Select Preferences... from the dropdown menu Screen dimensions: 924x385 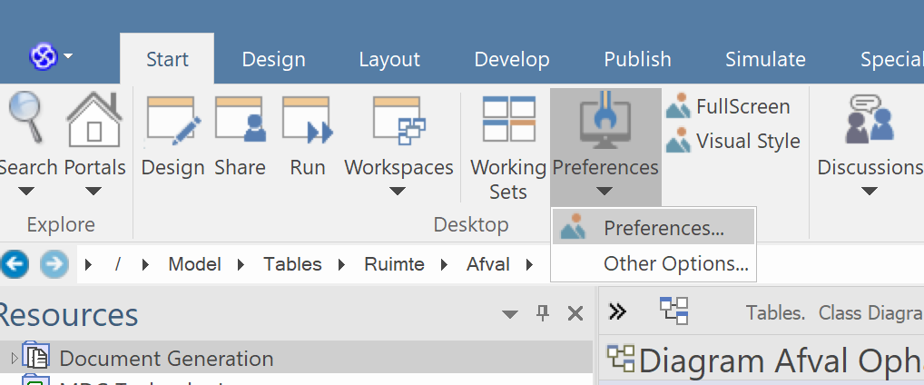click(664, 228)
